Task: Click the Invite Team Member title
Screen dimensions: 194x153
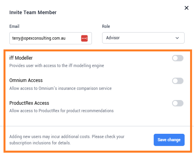Action: (33, 13)
